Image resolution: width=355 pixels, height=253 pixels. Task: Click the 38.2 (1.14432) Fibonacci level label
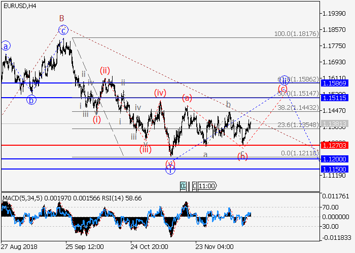(x=299, y=108)
